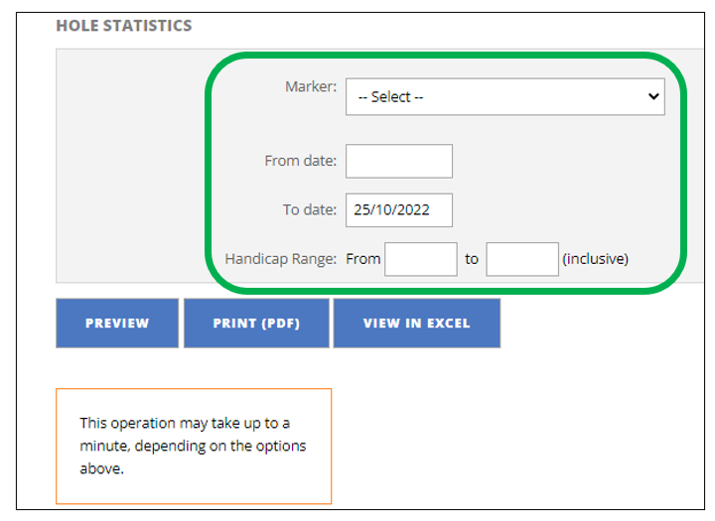Click the 'From' text before the handicap box
Viewport: 715px width, 521px height.
coord(362,259)
